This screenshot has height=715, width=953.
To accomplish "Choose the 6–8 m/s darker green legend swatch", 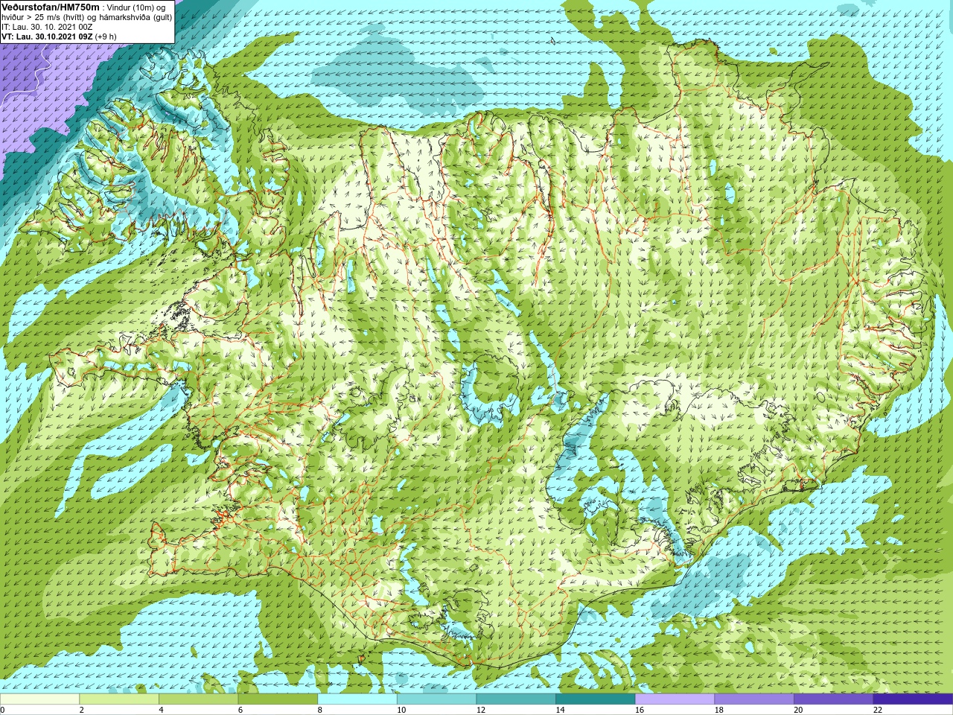I will point(278,699).
